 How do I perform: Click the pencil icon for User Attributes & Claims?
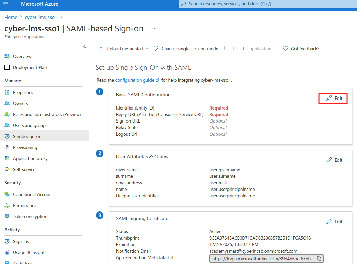coord(329,160)
